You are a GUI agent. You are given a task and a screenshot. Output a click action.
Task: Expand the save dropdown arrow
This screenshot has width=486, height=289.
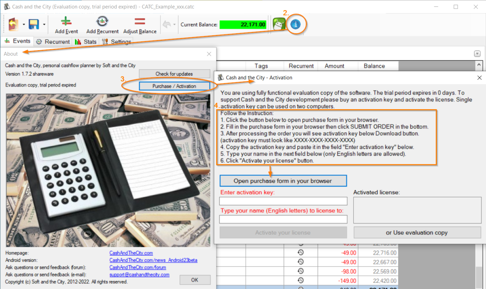click(44, 25)
